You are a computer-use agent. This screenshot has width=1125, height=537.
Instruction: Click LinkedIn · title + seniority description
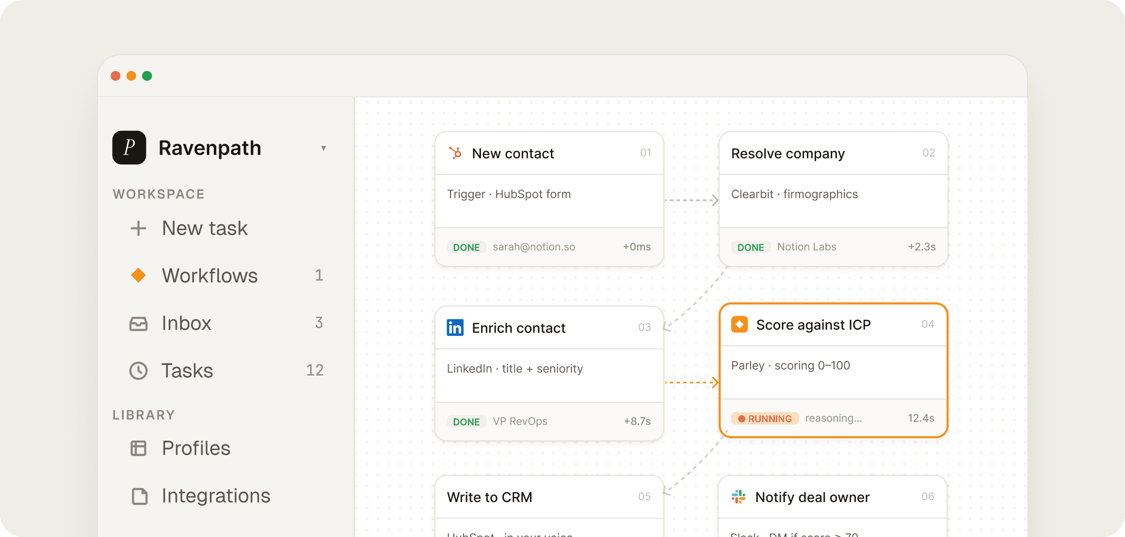(x=514, y=369)
